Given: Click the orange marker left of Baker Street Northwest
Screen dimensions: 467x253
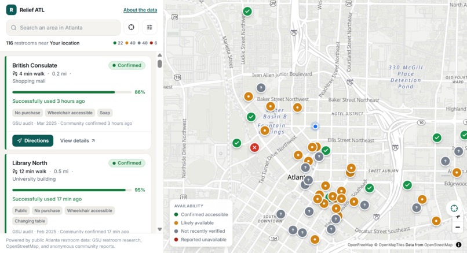Looking at the screenshot, I should [249, 96].
